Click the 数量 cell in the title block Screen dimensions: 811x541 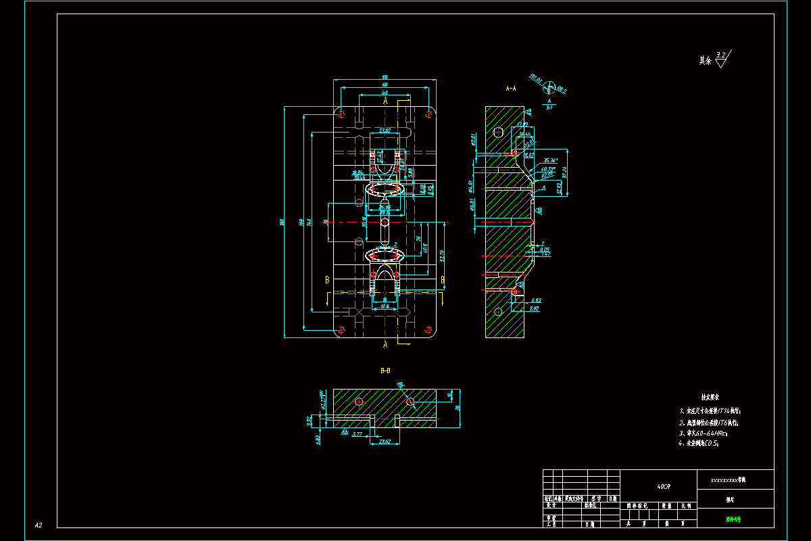[666, 505]
